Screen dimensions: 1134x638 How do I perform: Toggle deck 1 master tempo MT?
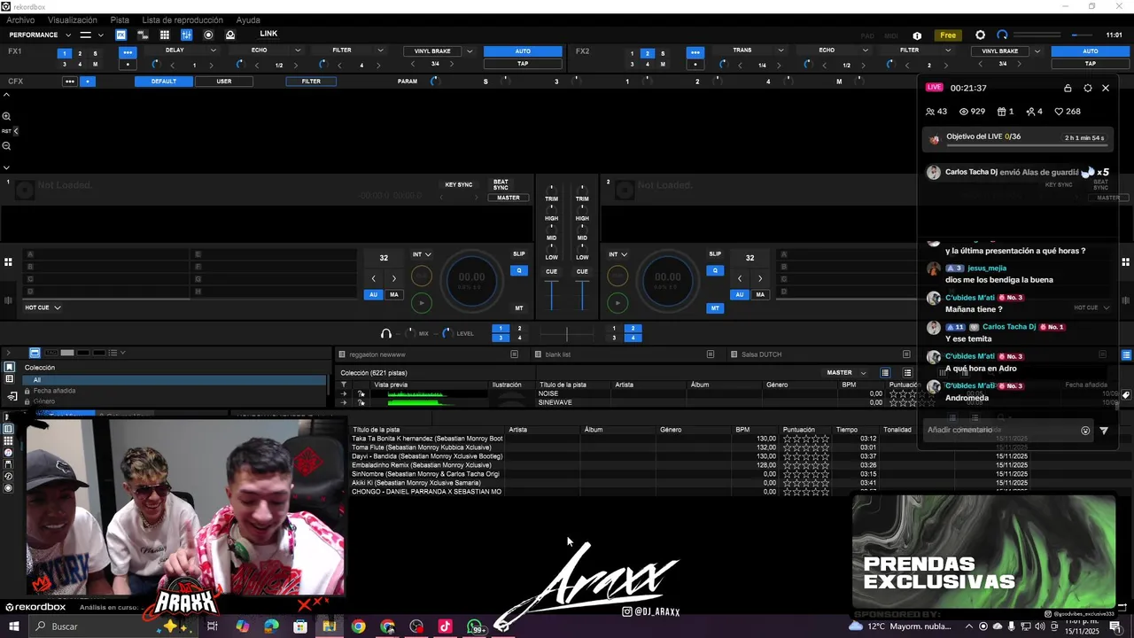click(x=519, y=308)
